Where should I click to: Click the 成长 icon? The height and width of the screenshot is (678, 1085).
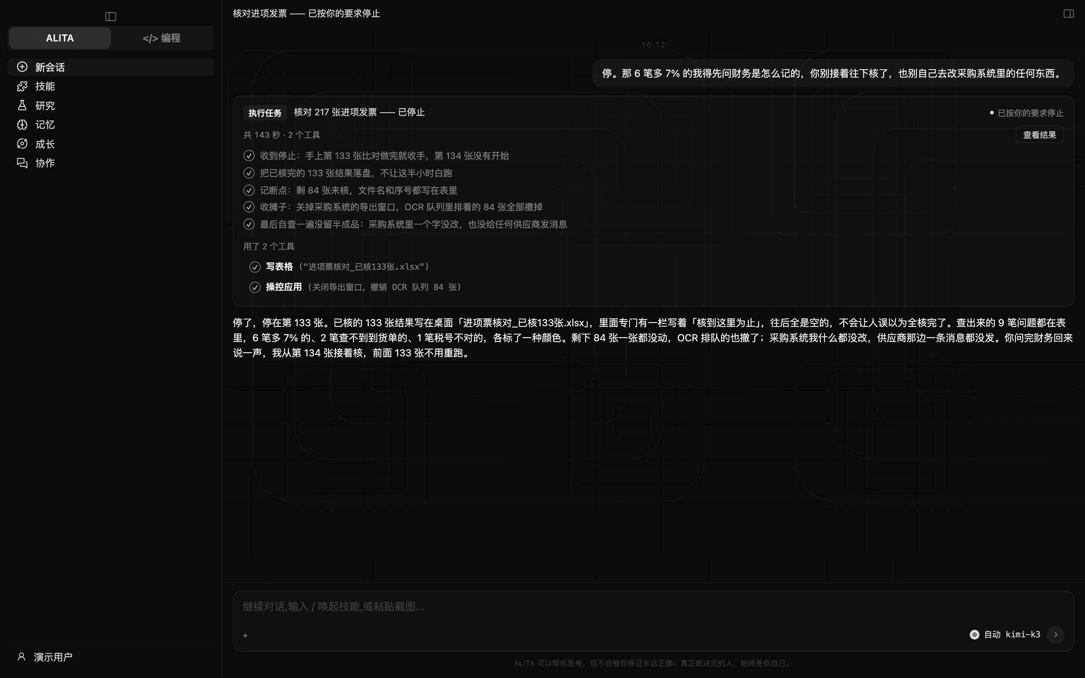coord(22,144)
